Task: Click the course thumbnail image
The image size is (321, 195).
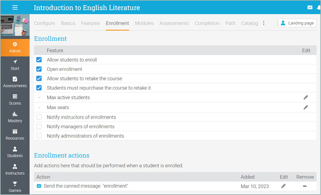Action: 15,25
